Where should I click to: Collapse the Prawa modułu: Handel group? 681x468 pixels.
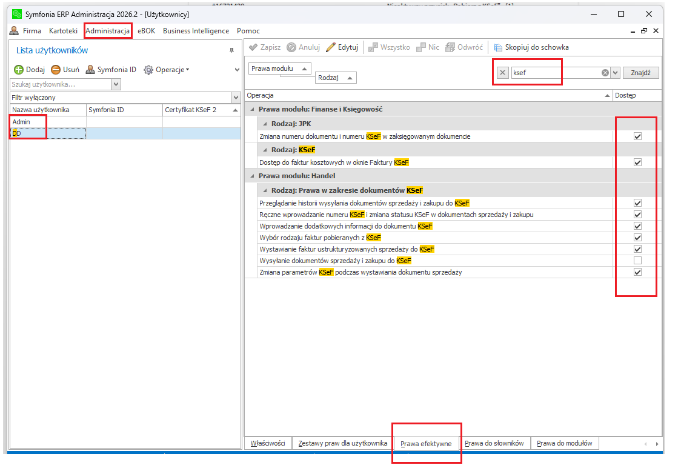(251, 176)
